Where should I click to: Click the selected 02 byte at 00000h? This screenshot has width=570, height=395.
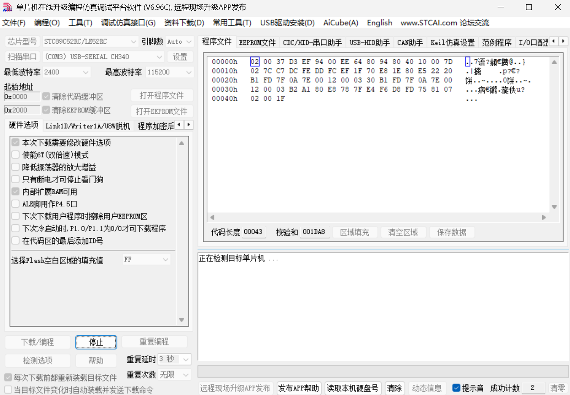point(255,62)
